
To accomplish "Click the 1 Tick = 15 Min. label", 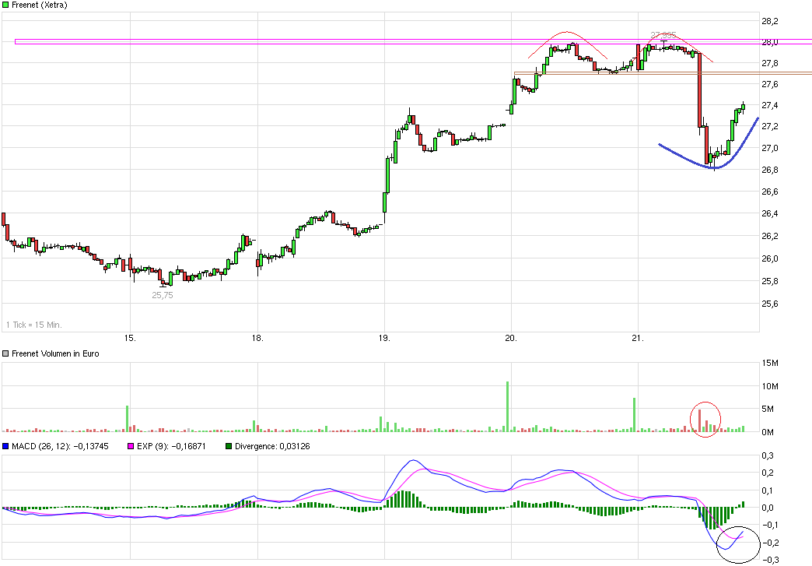I will [x=36, y=325].
